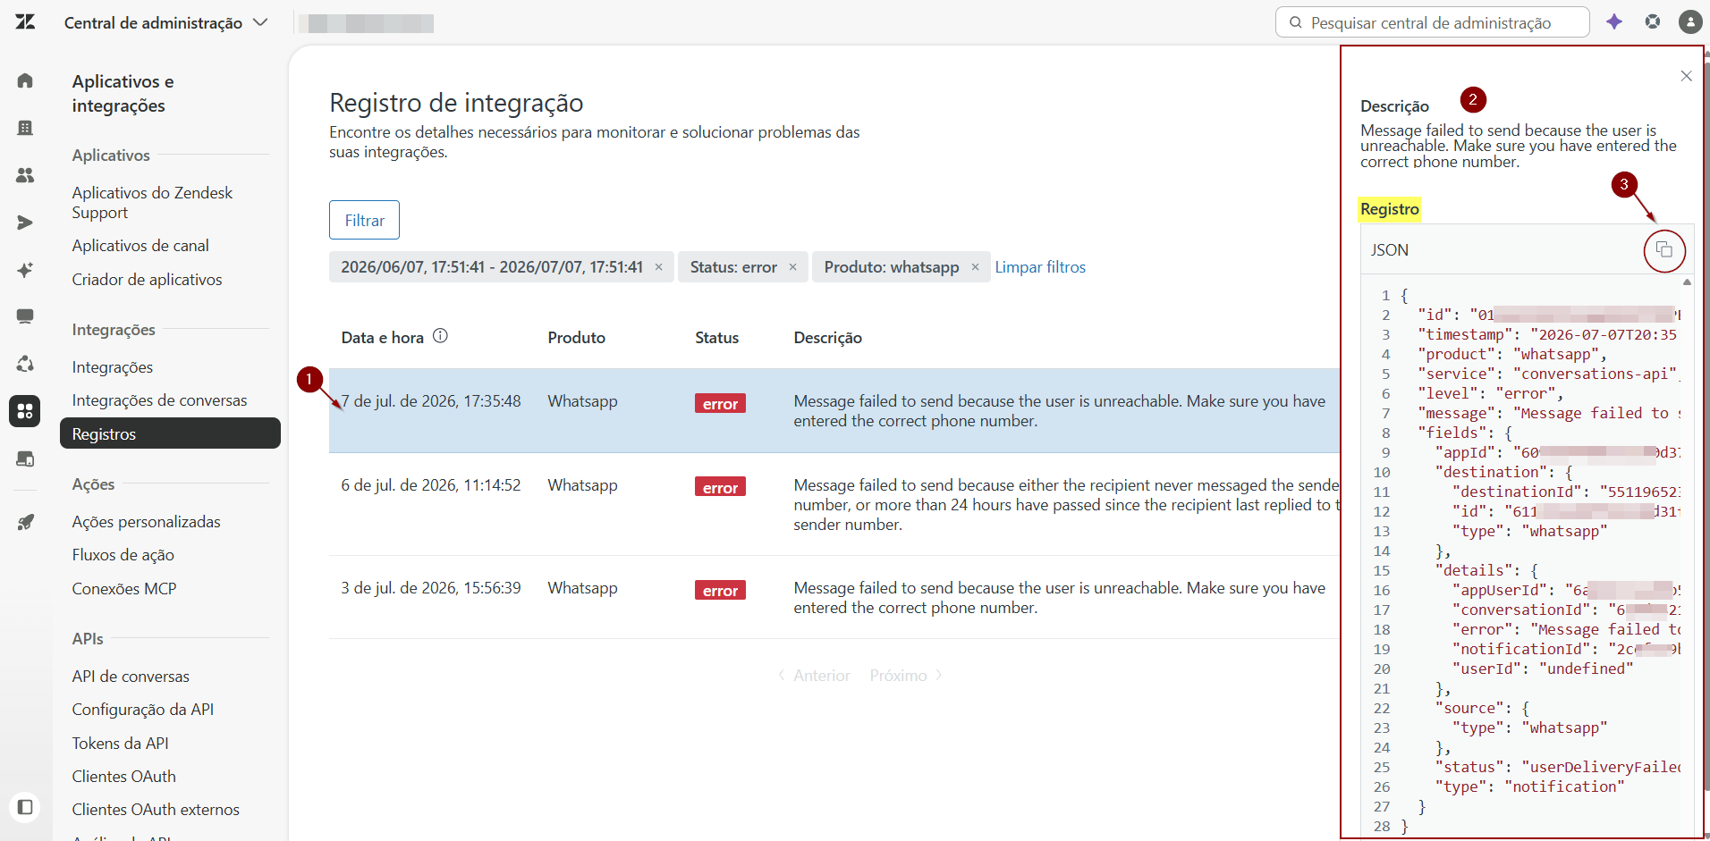Click Whatsapp in the 3 de jul. row
This screenshot has height=841, width=1710.
pos(582,588)
